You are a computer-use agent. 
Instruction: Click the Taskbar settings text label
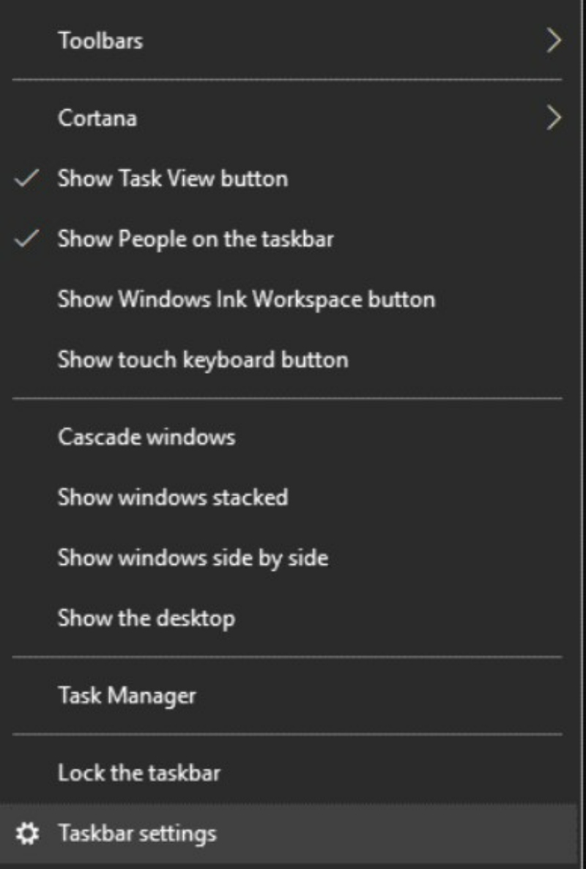138,834
